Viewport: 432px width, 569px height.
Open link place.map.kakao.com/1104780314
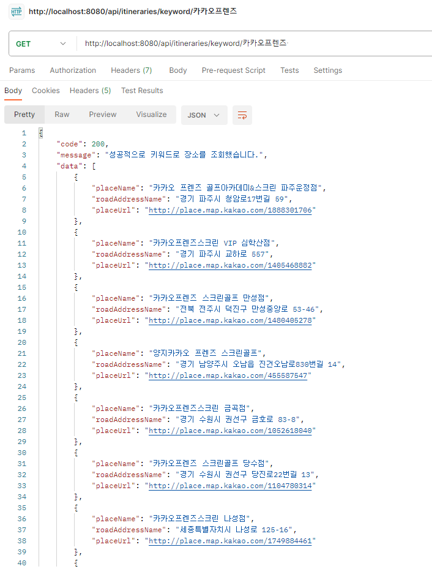(x=230, y=486)
